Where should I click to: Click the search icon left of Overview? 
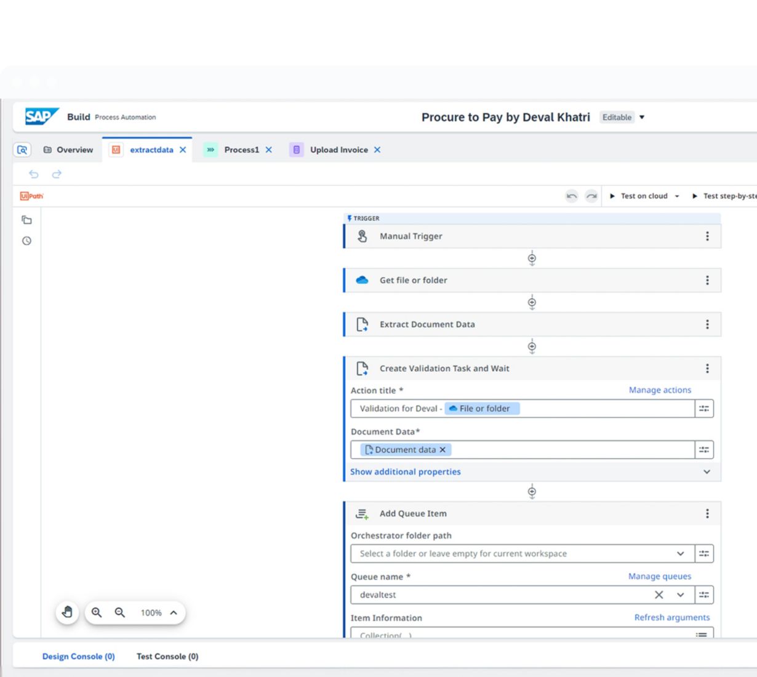(x=22, y=150)
